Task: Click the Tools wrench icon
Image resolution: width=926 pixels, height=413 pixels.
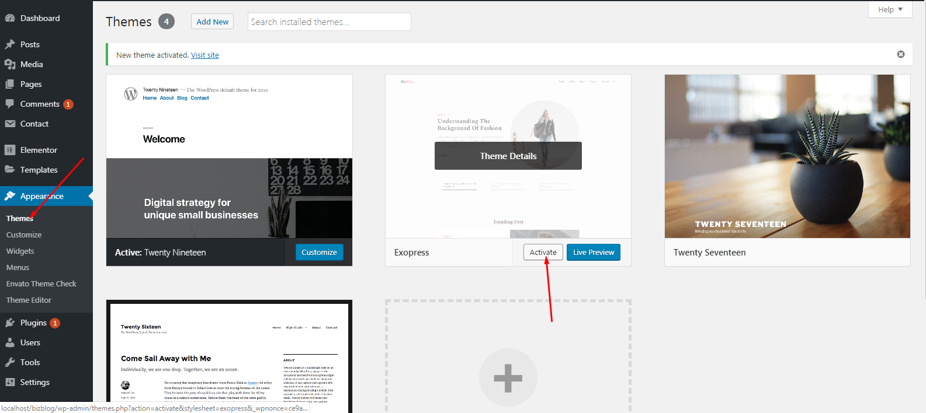Action: point(10,362)
